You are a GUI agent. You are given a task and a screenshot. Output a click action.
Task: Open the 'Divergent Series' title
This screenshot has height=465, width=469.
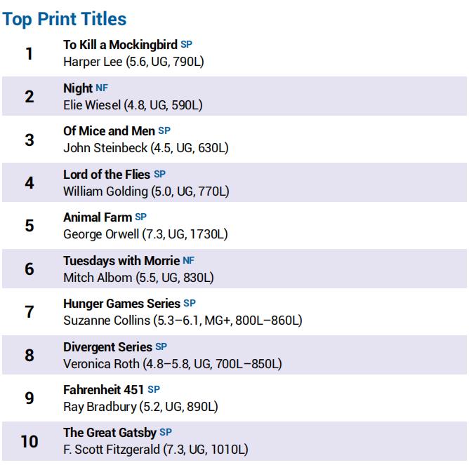tap(107, 347)
